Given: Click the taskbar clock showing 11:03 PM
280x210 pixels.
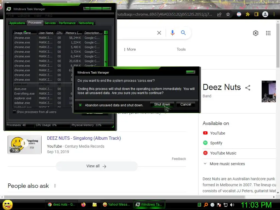Looking at the screenshot, I should pos(256,205).
